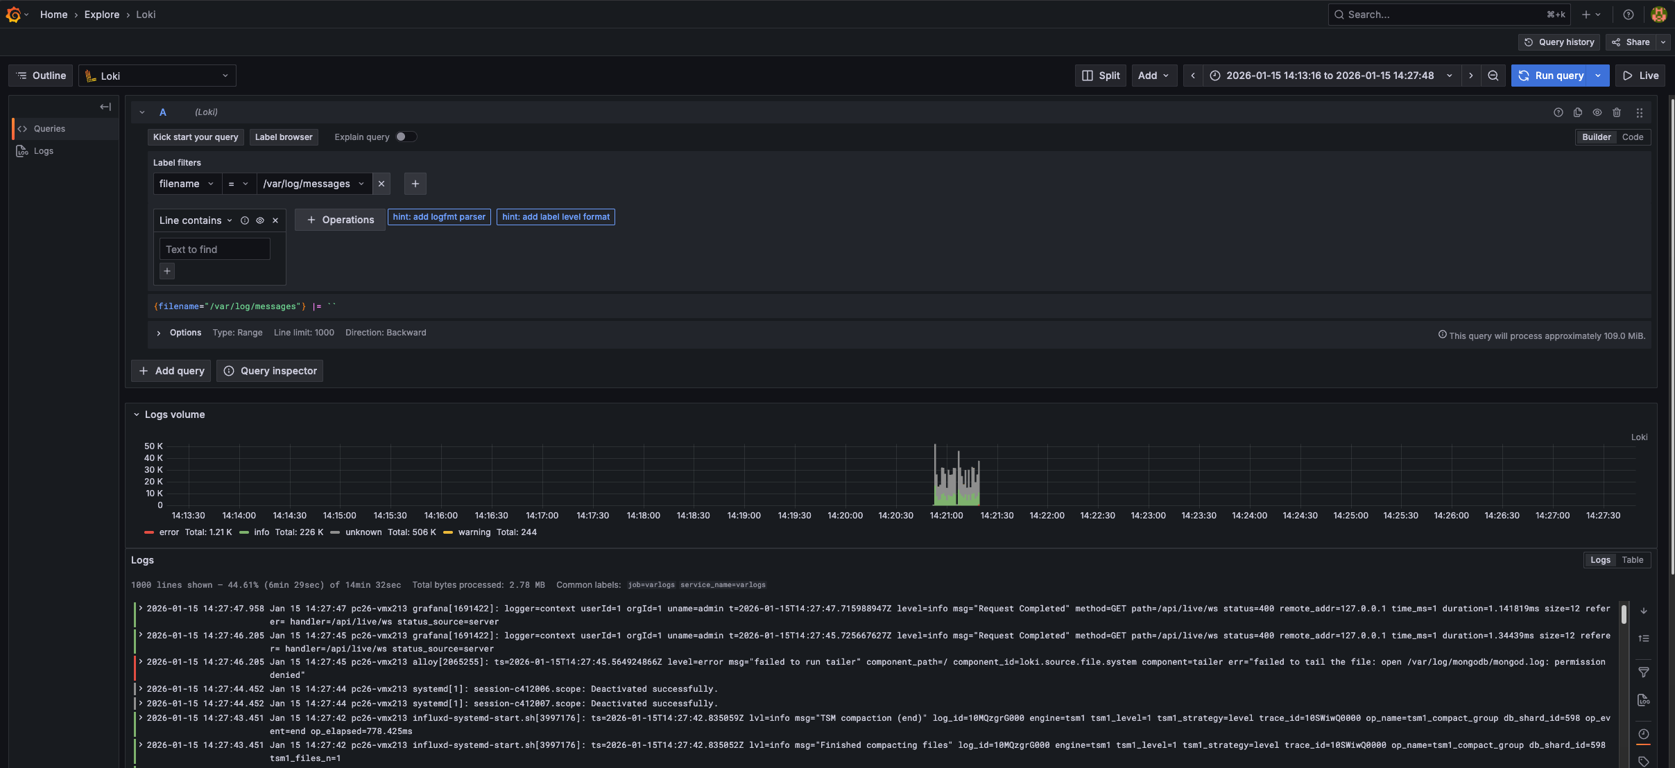Delete query A with trash icon
This screenshot has width=1675, height=768.
click(x=1617, y=112)
